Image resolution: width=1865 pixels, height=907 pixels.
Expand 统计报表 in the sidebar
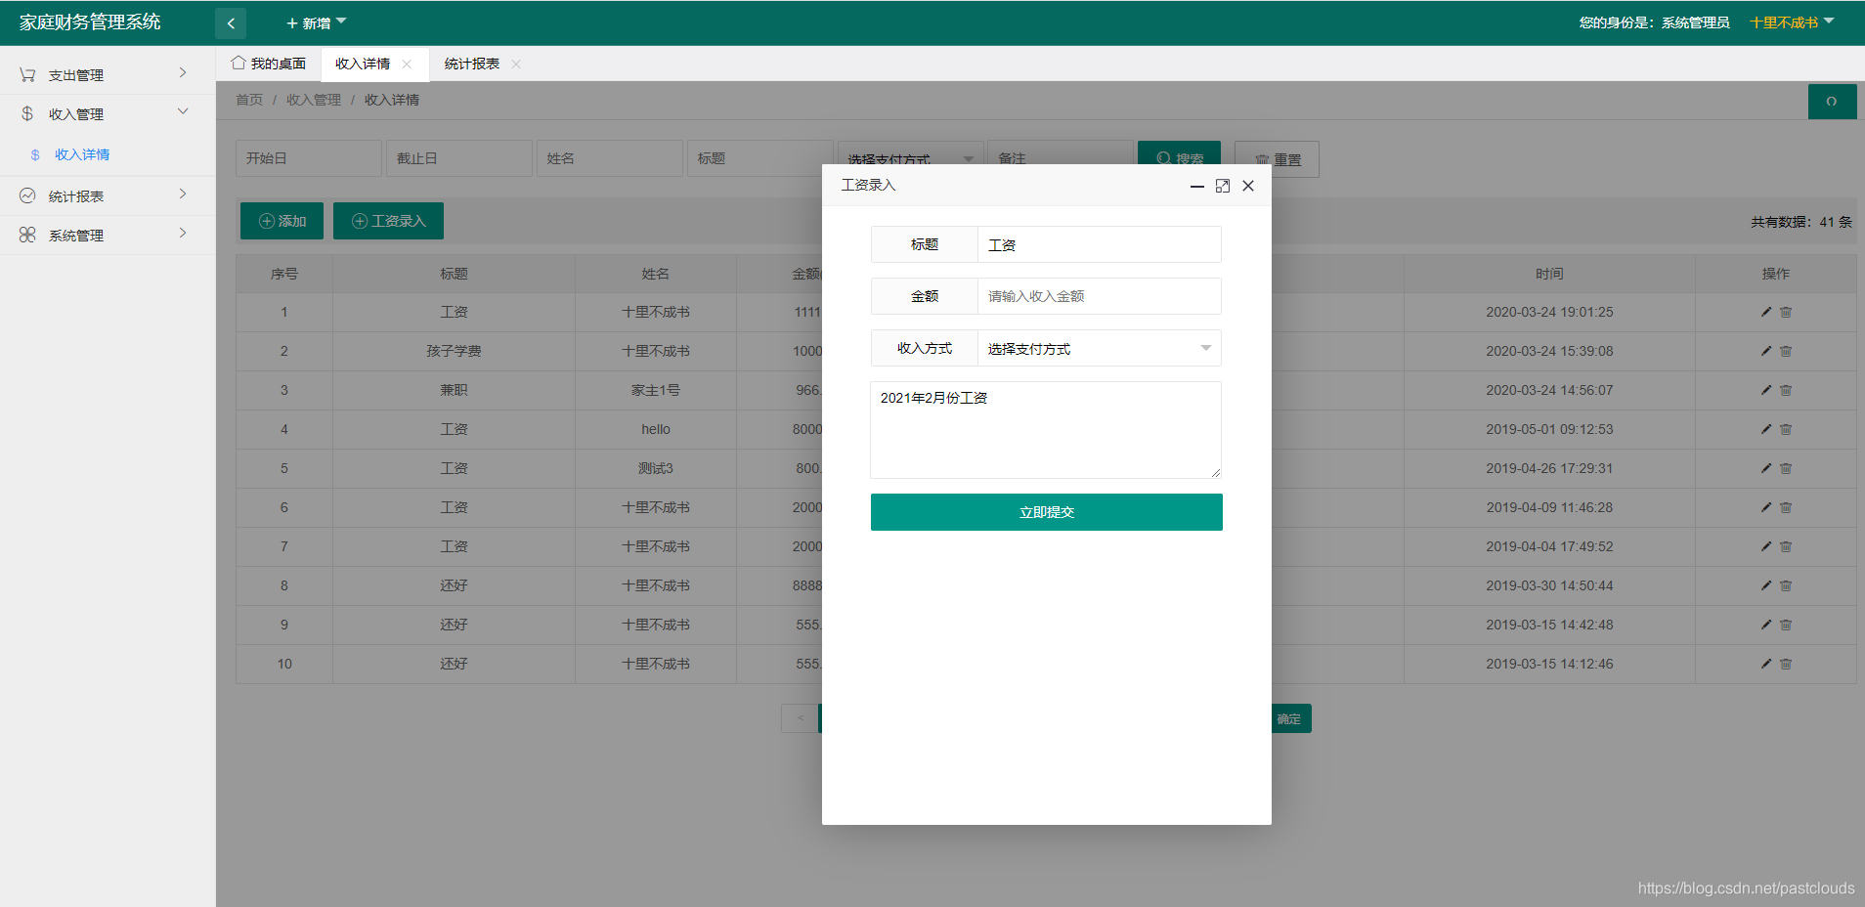(108, 195)
